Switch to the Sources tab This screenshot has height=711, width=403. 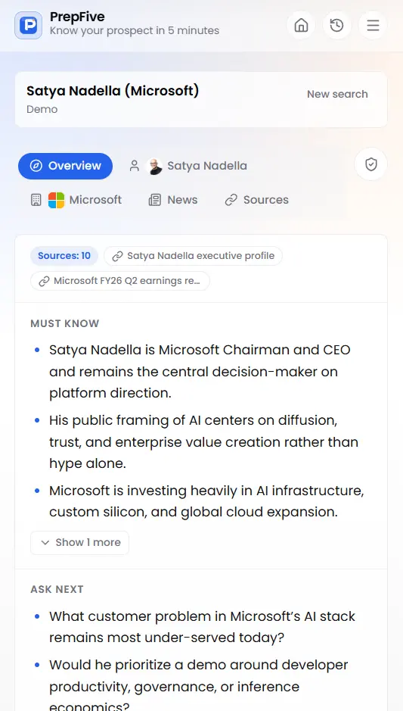pos(257,200)
